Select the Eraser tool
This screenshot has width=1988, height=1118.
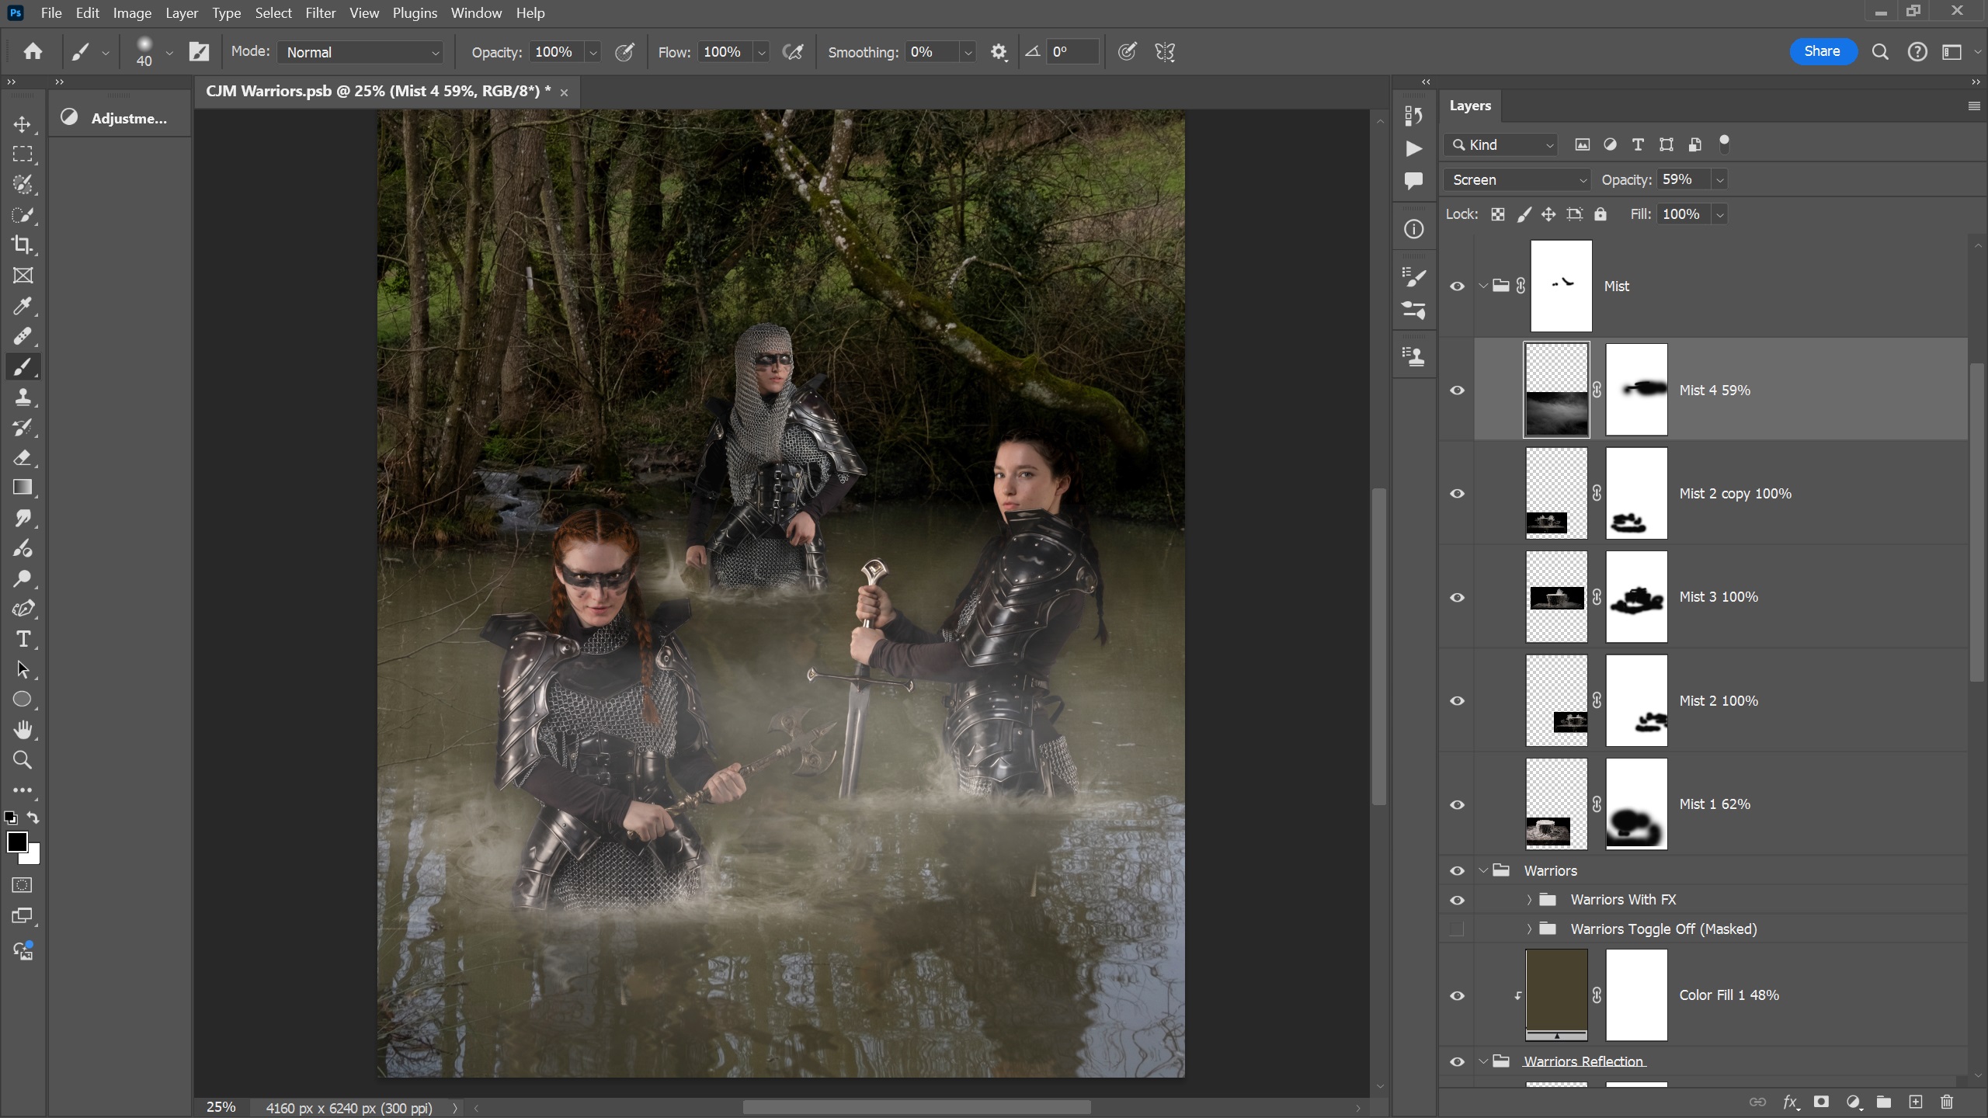[23, 457]
